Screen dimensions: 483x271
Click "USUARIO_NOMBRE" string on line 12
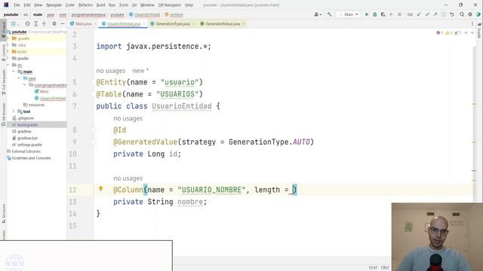(x=211, y=190)
